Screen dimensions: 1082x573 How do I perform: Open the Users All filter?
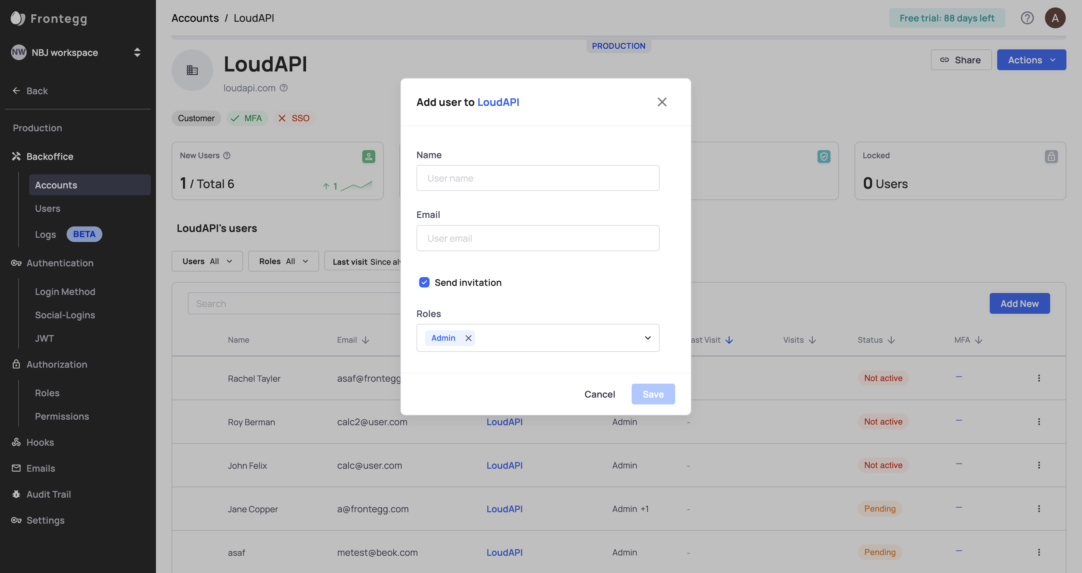[207, 261]
